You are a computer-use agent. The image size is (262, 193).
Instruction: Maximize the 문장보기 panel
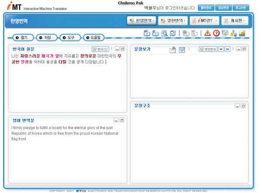tap(244, 49)
